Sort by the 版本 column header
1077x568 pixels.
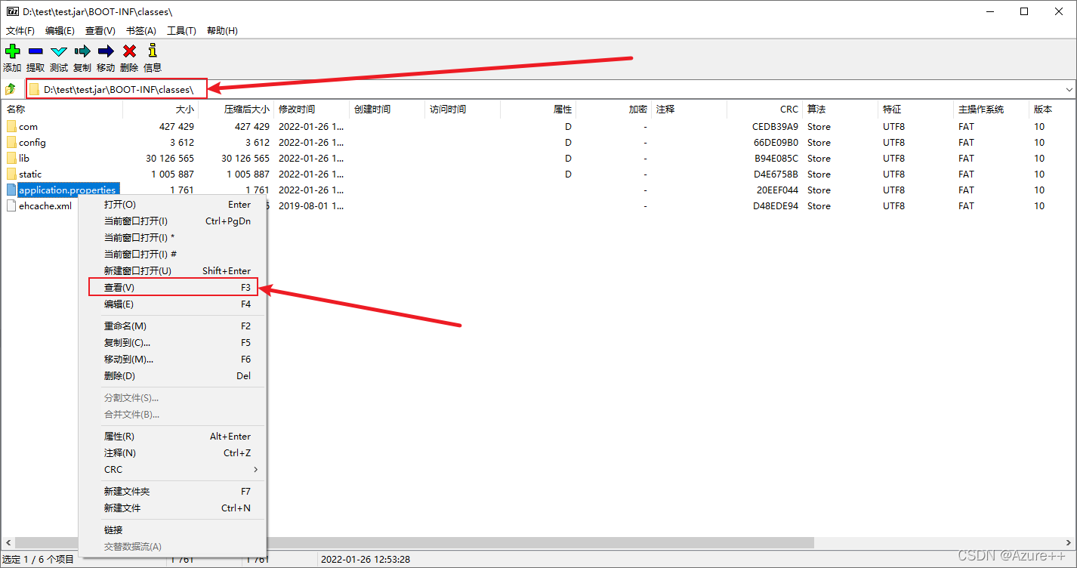[1053, 110]
